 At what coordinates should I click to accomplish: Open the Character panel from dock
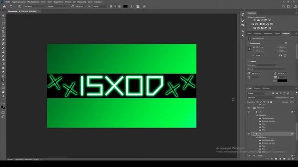[243, 32]
